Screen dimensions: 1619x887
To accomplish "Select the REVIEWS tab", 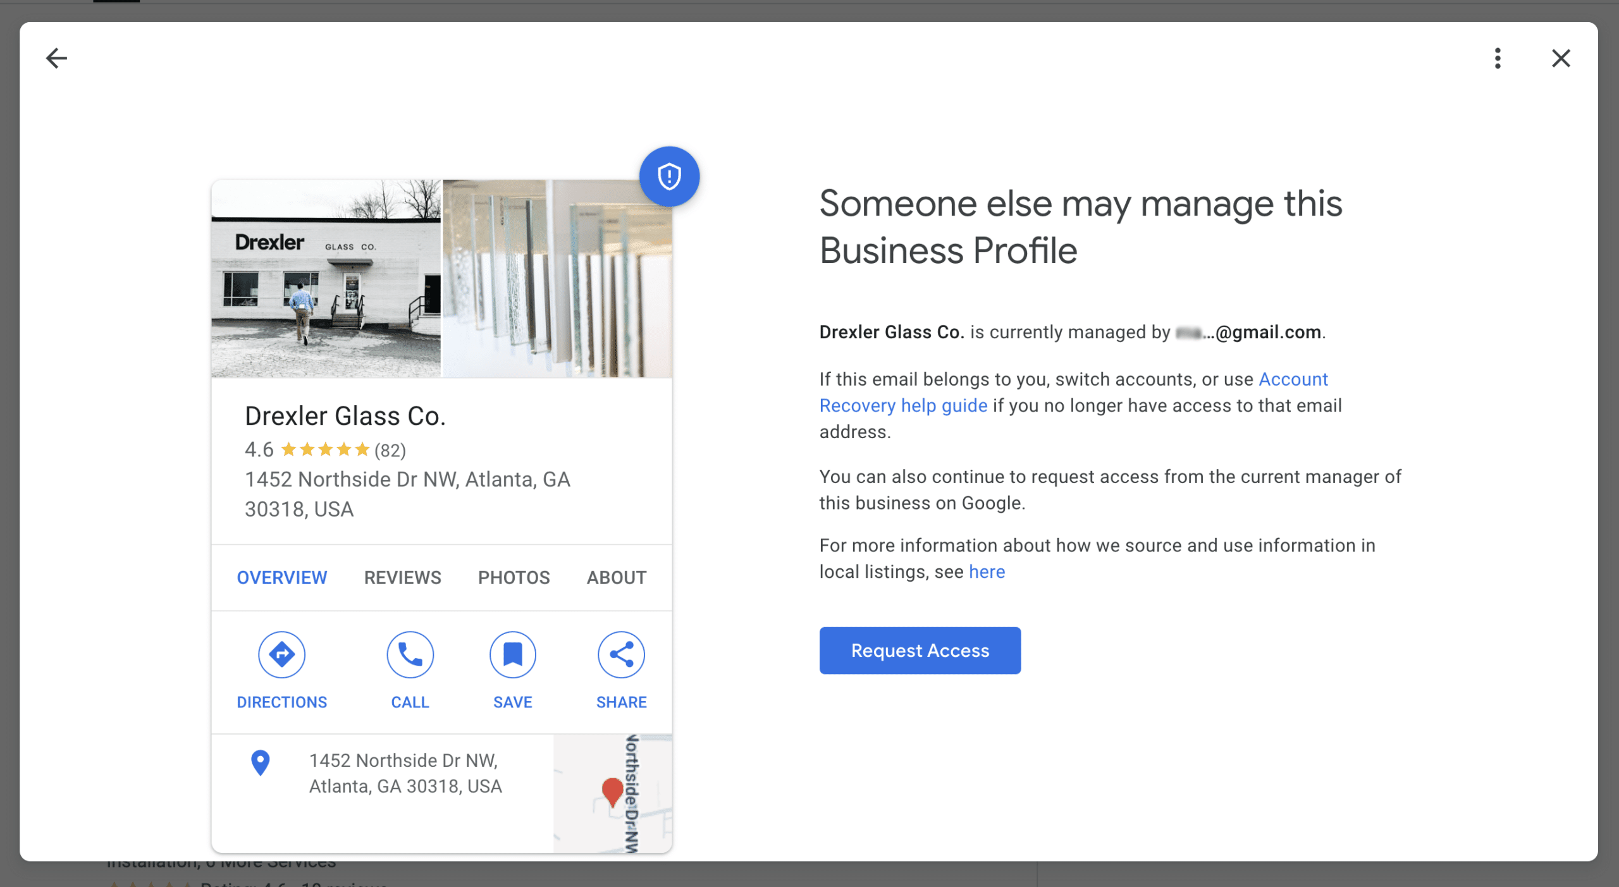I will [403, 577].
